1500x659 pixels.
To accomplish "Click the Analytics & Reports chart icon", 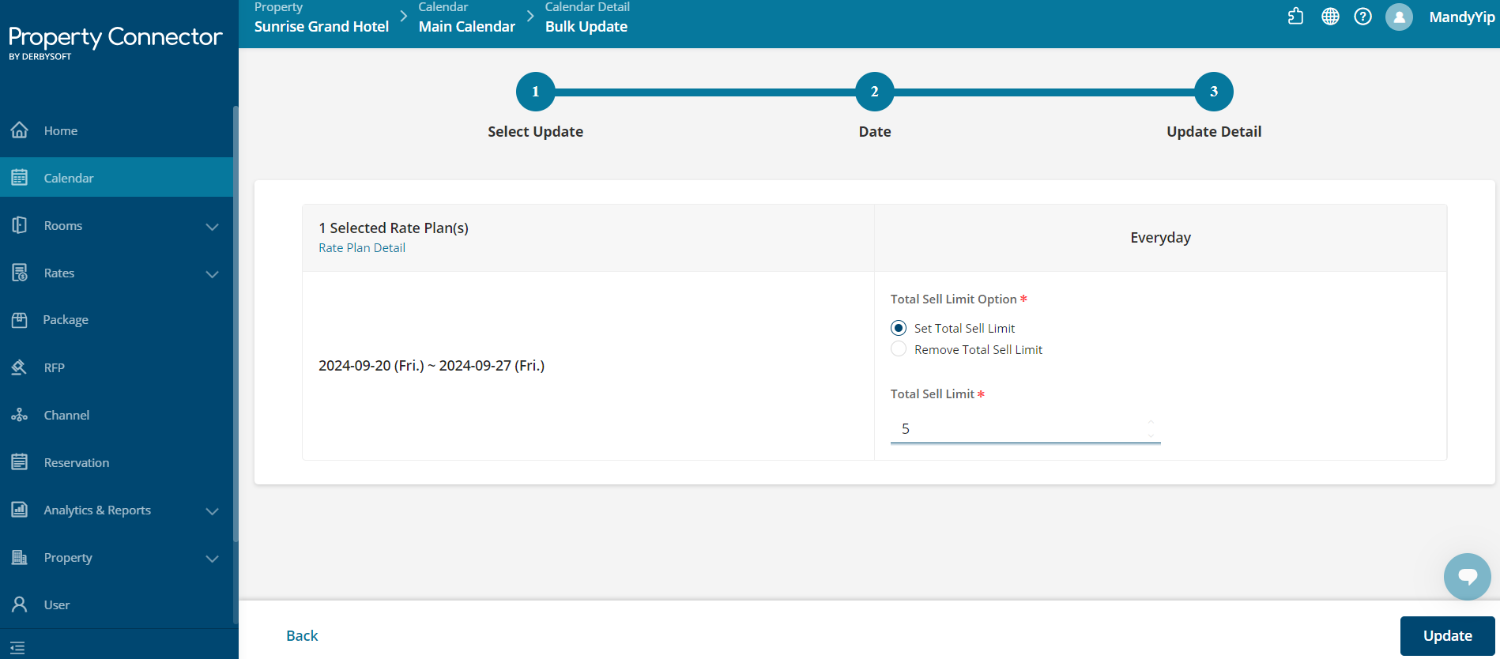I will 20,510.
